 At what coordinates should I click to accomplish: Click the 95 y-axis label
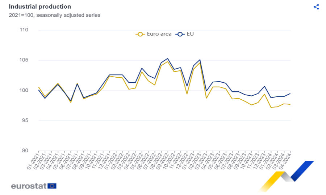[x=25, y=121]
